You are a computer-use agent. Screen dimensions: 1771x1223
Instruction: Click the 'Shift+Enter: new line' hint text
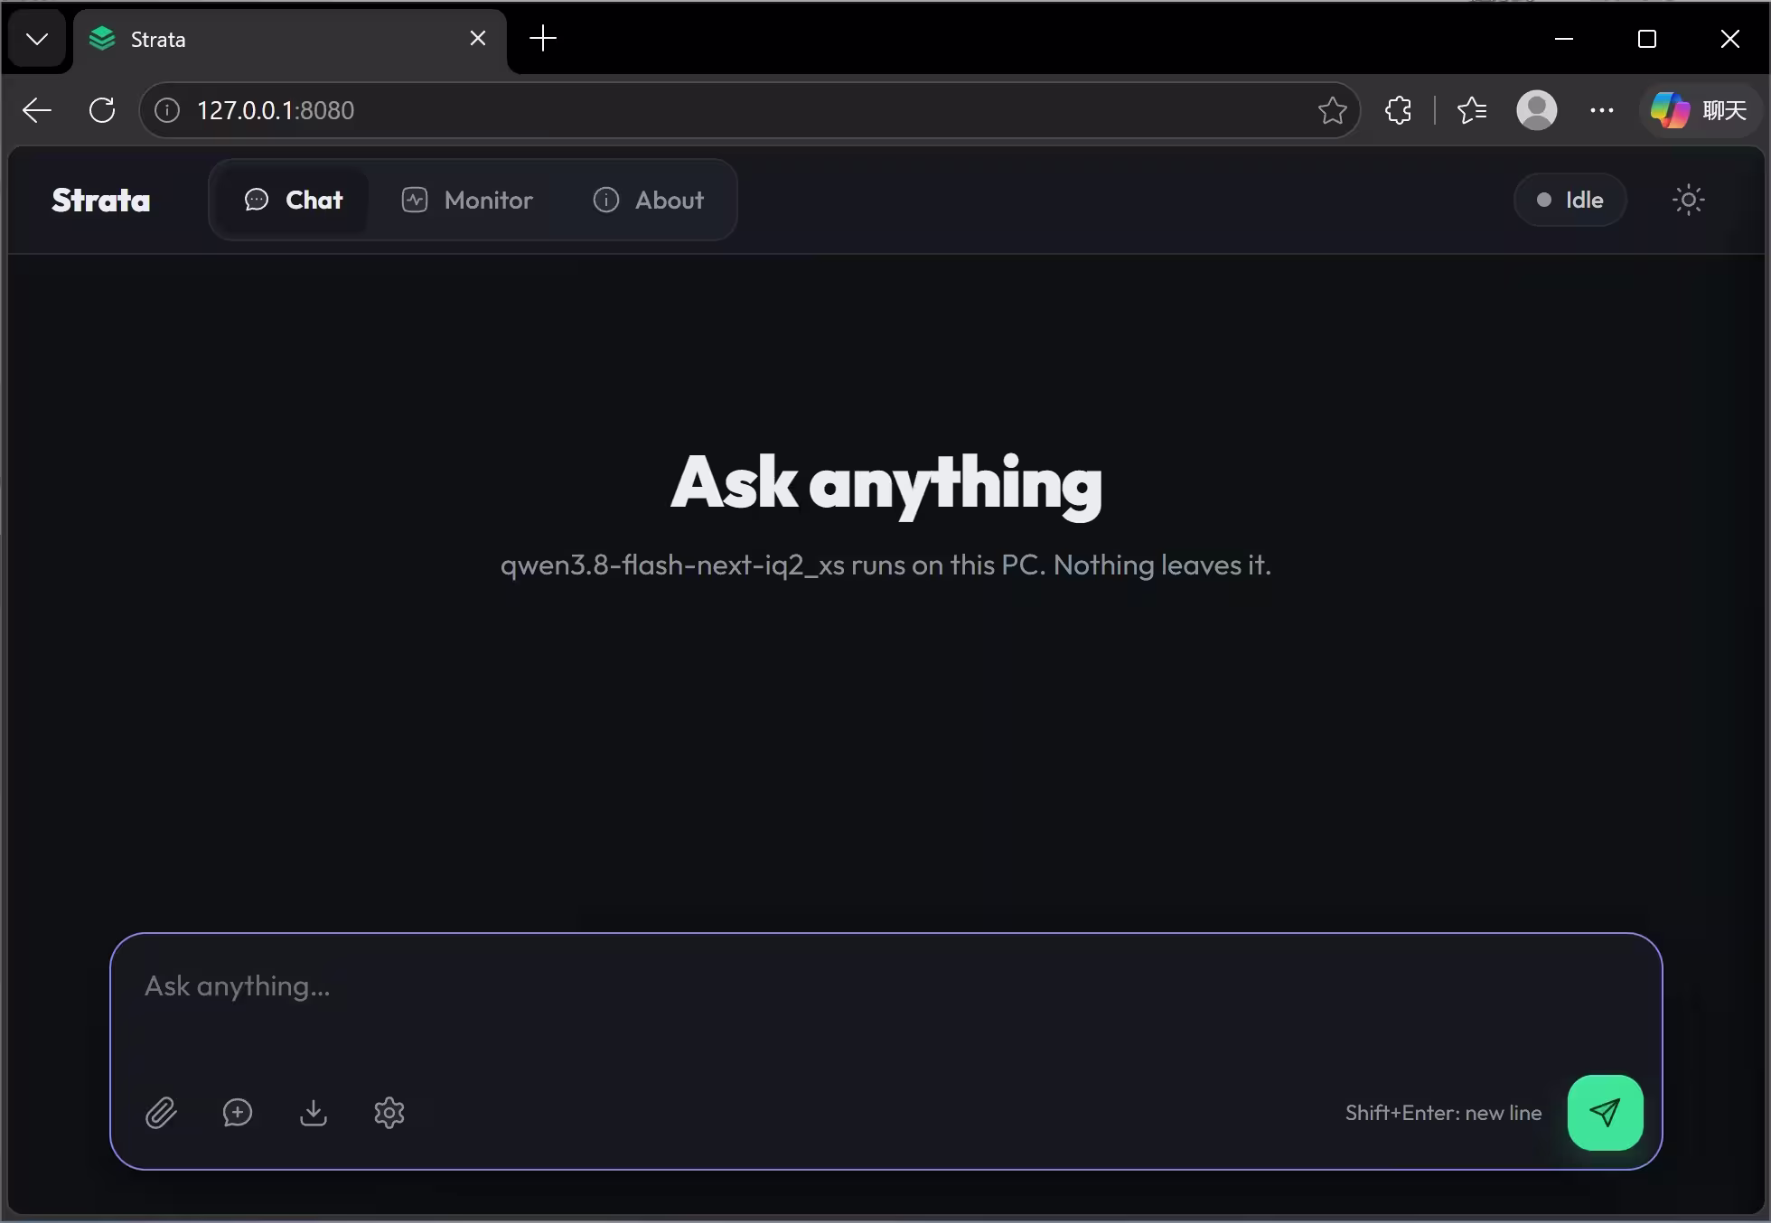click(x=1443, y=1113)
